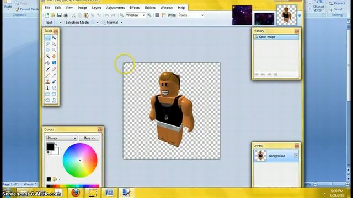The width and height of the screenshot is (353, 198).
Task: Switch to the purple galaxy image thumbnail
Action: click(242, 15)
